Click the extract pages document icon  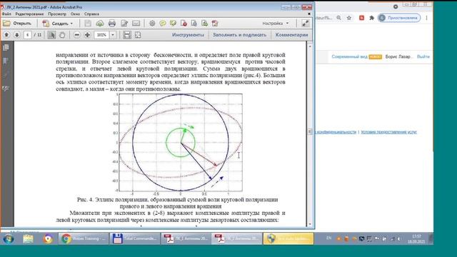coord(194,24)
